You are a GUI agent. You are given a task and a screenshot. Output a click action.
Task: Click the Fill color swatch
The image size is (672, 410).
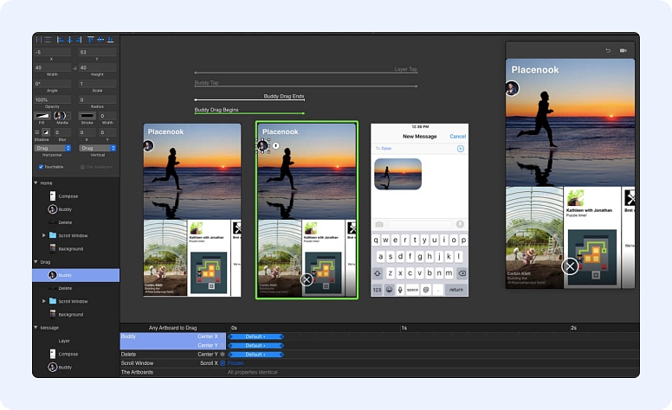[x=41, y=116]
